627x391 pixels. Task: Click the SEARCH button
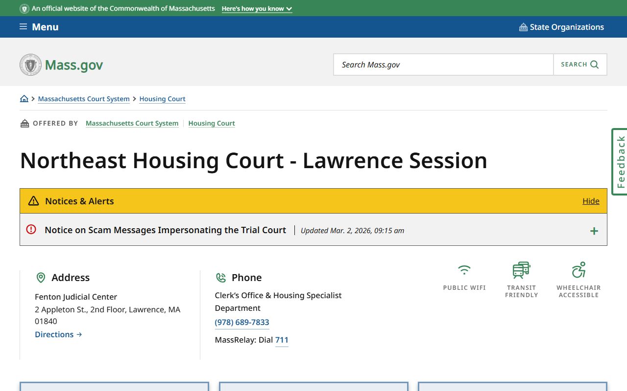tap(580, 65)
